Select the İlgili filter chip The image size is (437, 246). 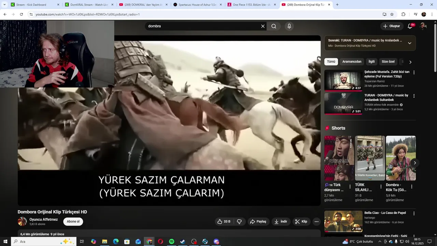coord(371,61)
